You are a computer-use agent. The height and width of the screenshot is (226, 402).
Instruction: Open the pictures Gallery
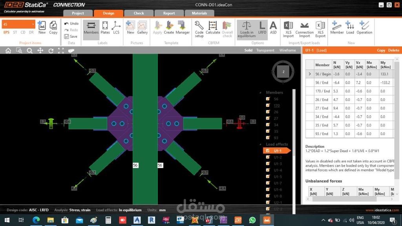[x=142, y=28]
